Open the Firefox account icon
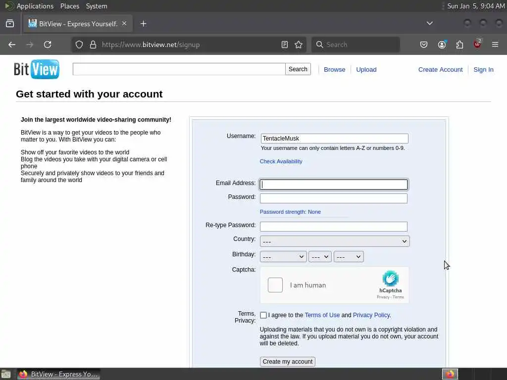The width and height of the screenshot is (507, 380). click(442, 45)
